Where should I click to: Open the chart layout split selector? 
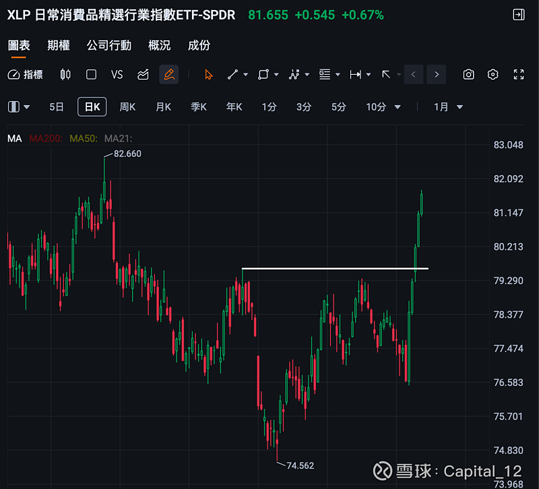pos(19,107)
